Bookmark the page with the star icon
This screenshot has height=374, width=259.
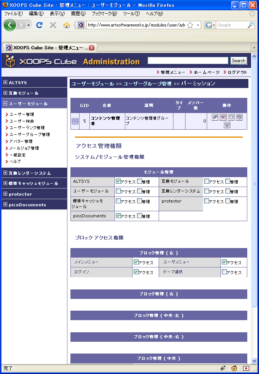point(190,25)
